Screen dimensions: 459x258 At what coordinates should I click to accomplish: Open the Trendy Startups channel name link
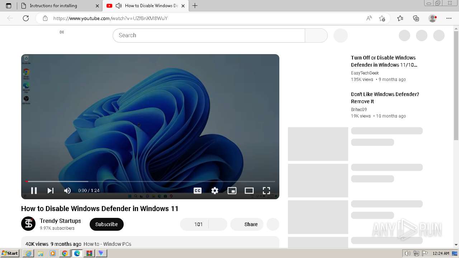(x=60, y=221)
